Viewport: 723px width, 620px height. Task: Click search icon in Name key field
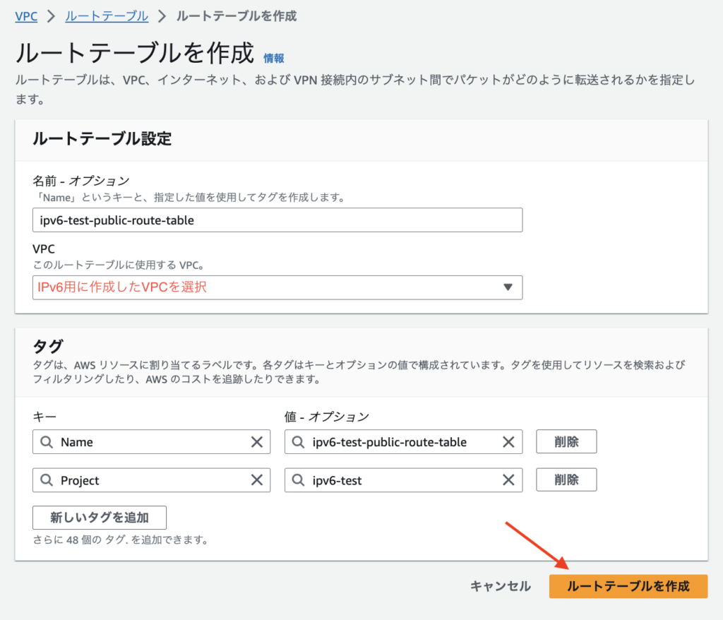click(47, 442)
